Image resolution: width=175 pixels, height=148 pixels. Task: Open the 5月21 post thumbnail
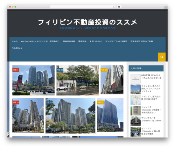33,80
